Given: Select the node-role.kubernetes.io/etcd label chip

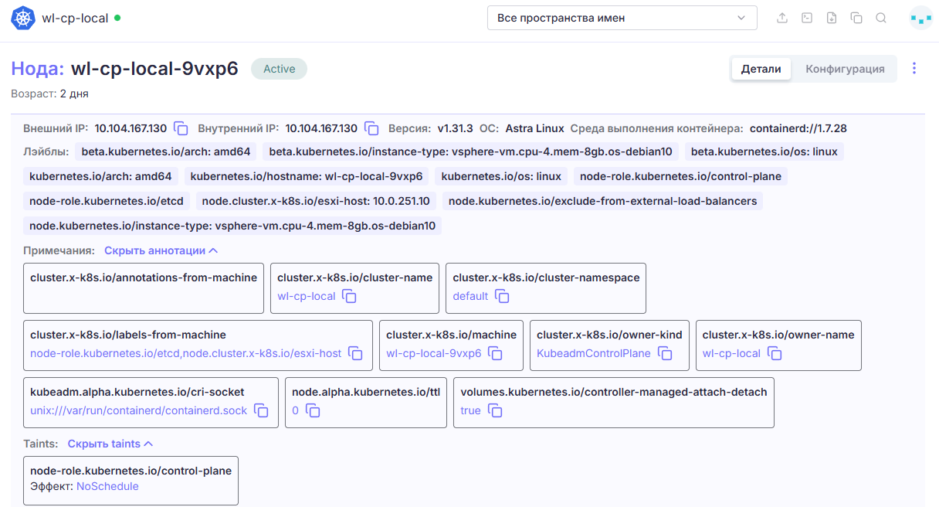Looking at the screenshot, I should pyautogui.click(x=107, y=201).
